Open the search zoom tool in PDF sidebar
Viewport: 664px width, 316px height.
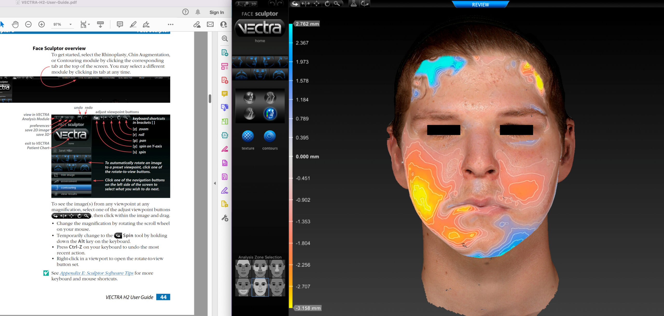225,39
